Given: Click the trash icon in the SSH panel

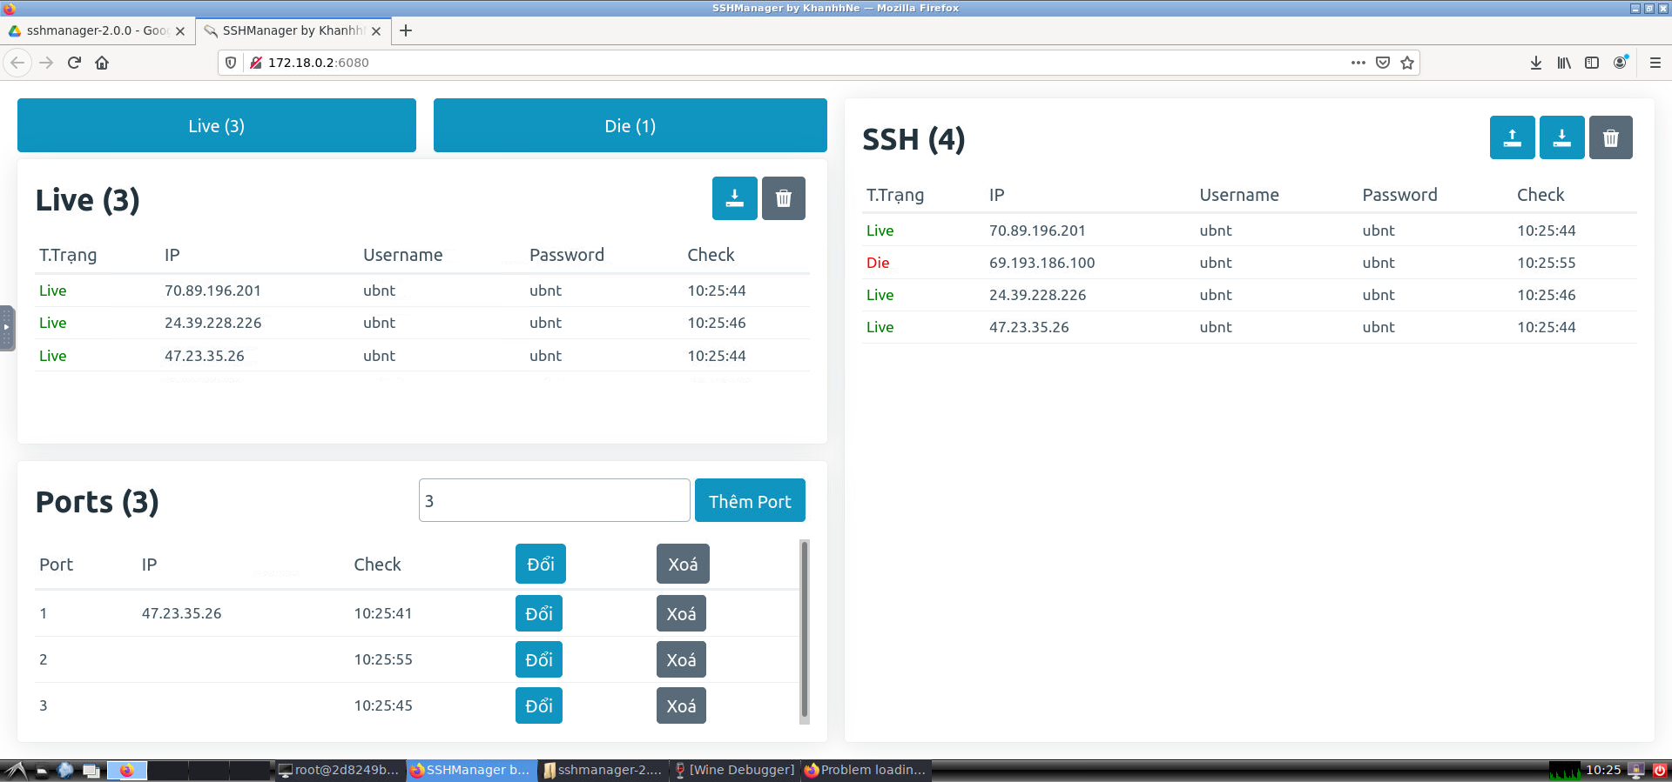Looking at the screenshot, I should [1611, 137].
